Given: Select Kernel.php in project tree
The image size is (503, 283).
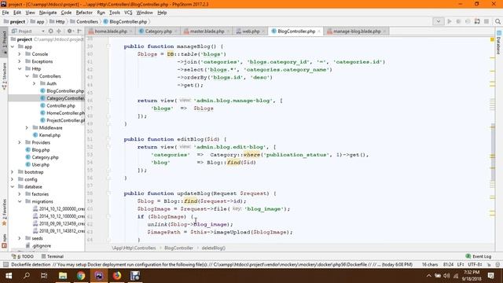Looking at the screenshot, I should click(x=46, y=135).
